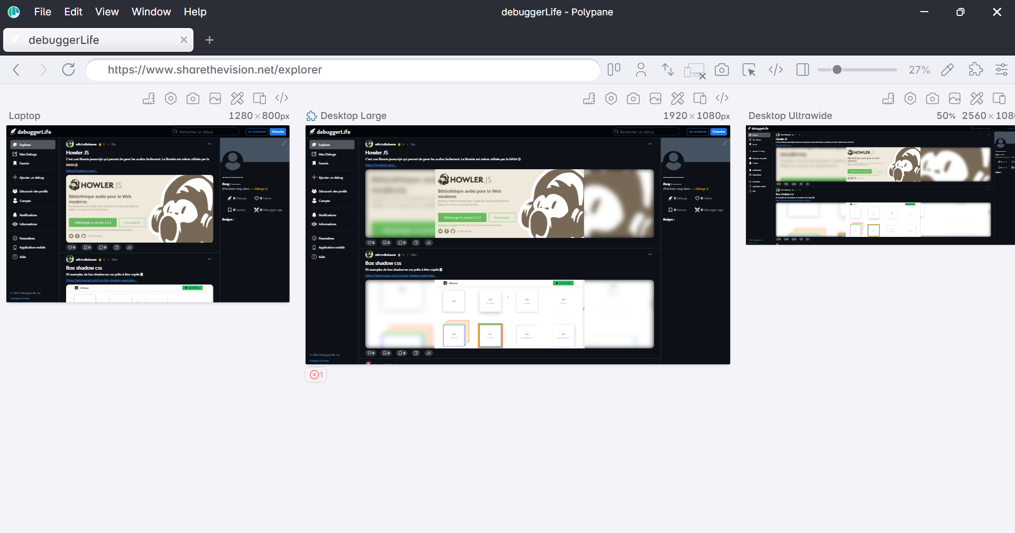This screenshot has width=1015, height=533.
Task: Open the error badge showing 1
Action: pos(316,375)
